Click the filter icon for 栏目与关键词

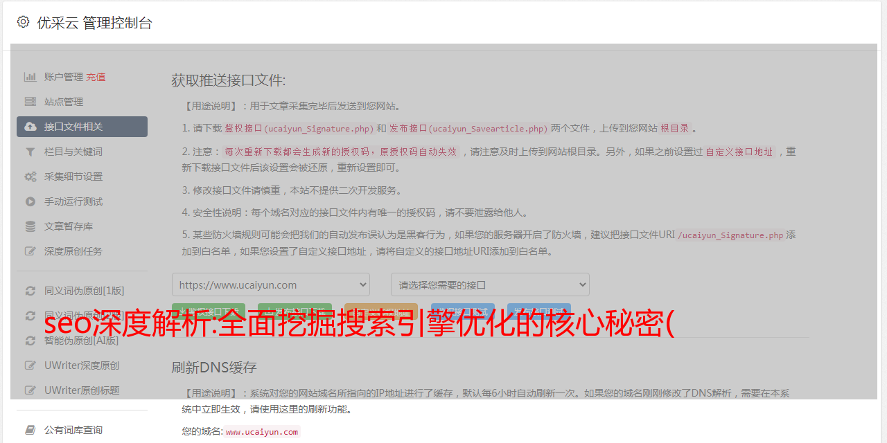coord(30,152)
